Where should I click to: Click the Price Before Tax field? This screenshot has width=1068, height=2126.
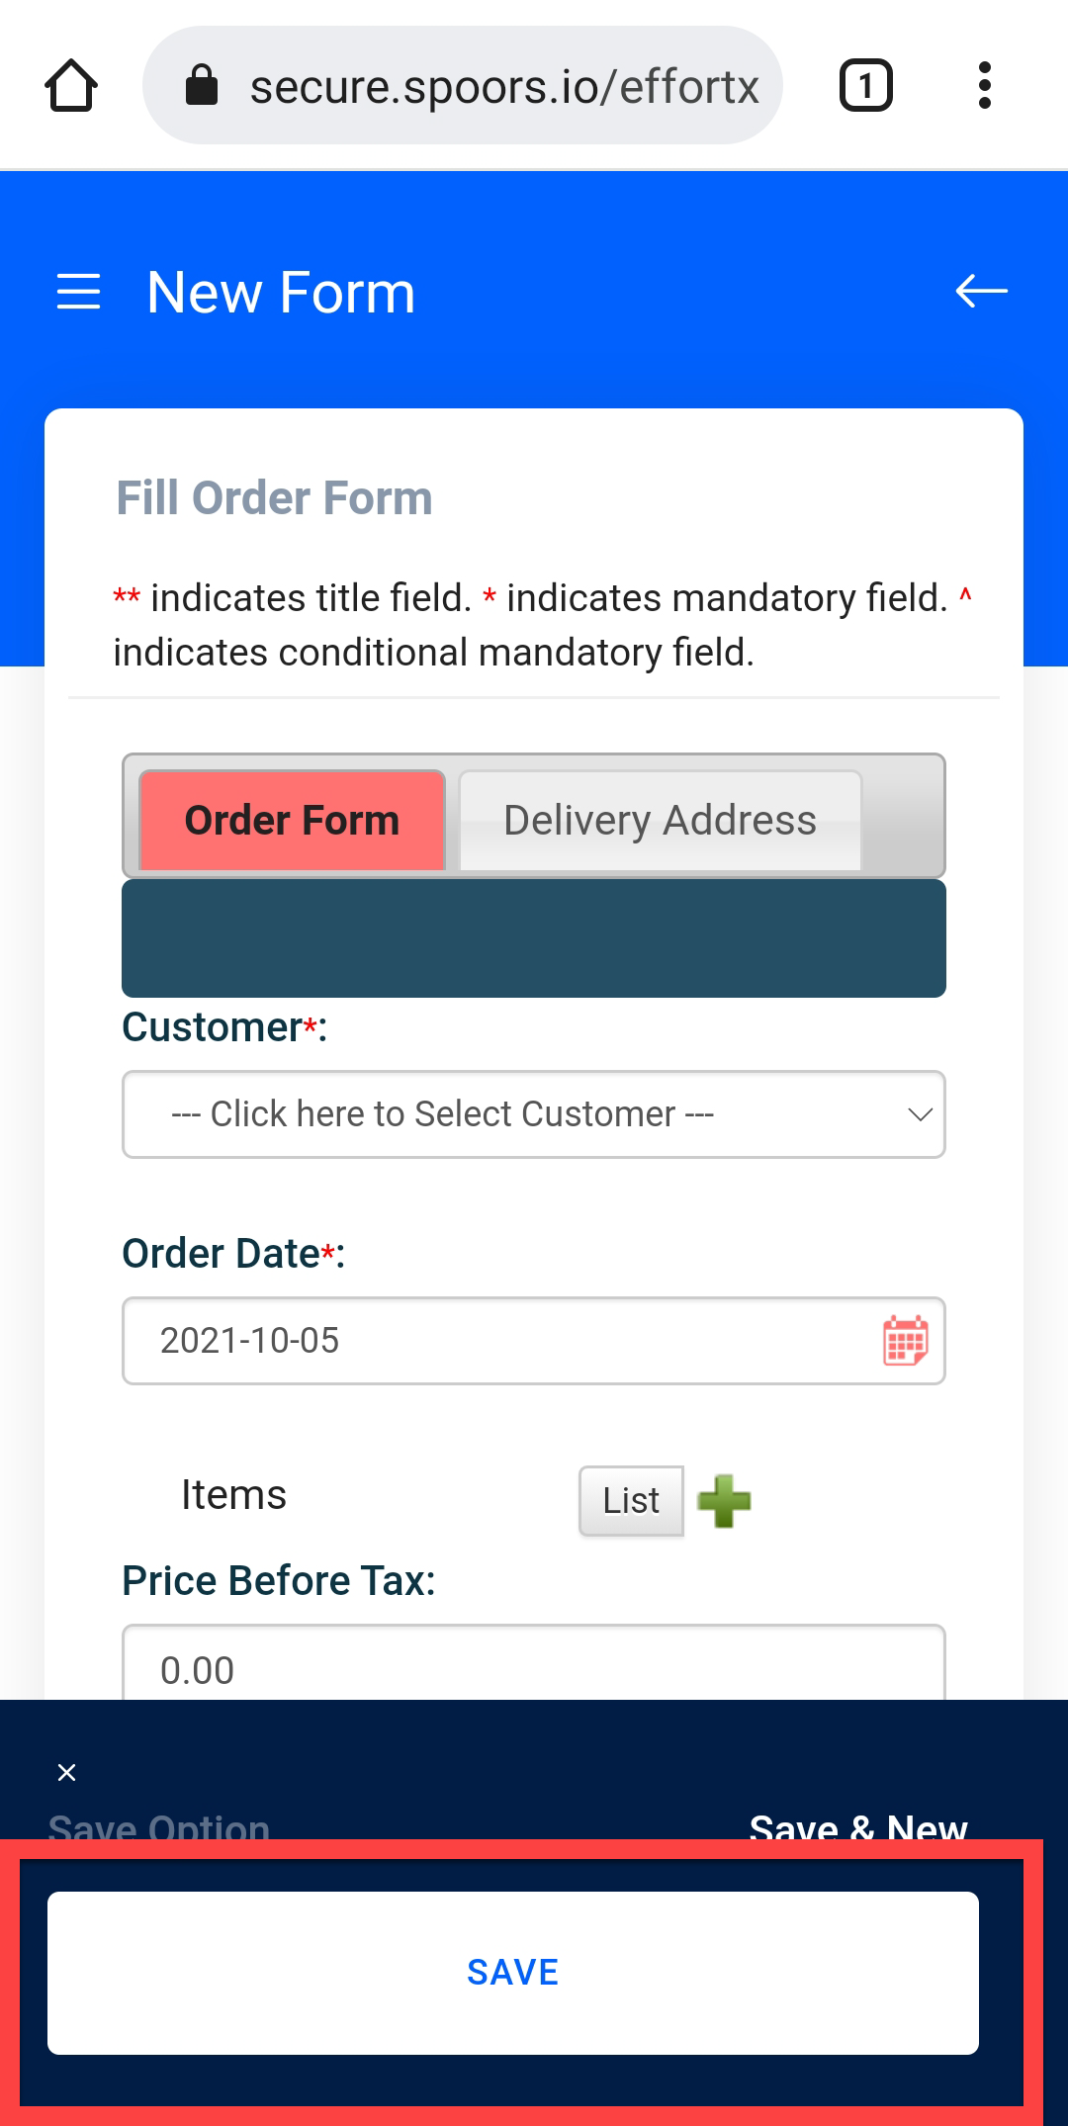click(534, 1667)
